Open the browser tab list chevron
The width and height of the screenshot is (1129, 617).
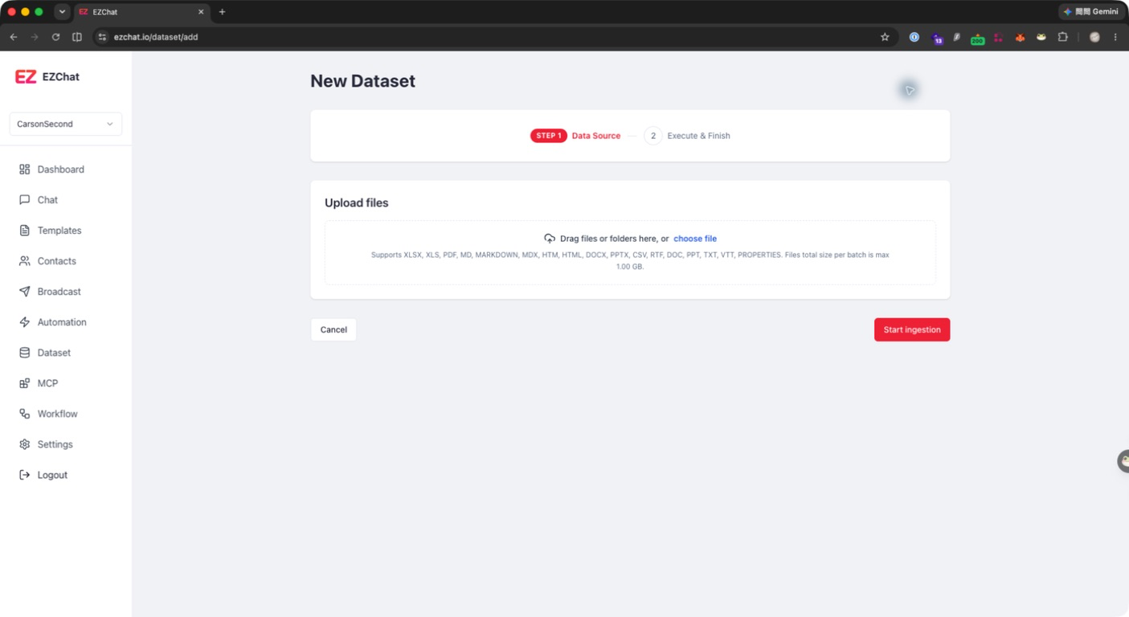(x=62, y=12)
